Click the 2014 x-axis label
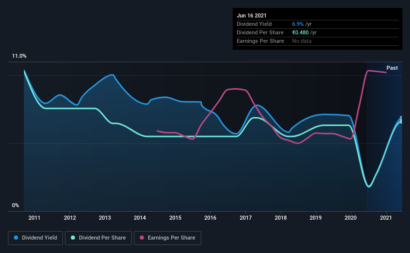Image resolution: width=410 pixels, height=253 pixels. (140, 218)
